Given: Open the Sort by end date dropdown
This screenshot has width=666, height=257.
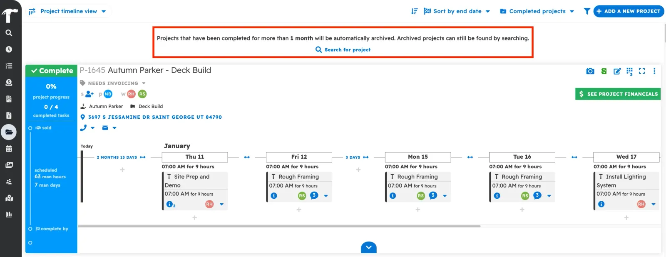Looking at the screenshot, I should click(x=457, y=11).
